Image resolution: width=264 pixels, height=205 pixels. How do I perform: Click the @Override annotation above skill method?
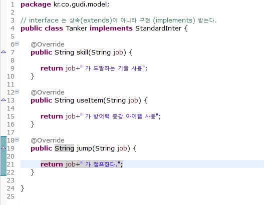click(48, 44)
